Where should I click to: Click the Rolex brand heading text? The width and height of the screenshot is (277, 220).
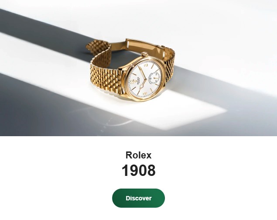click(139, 155)
